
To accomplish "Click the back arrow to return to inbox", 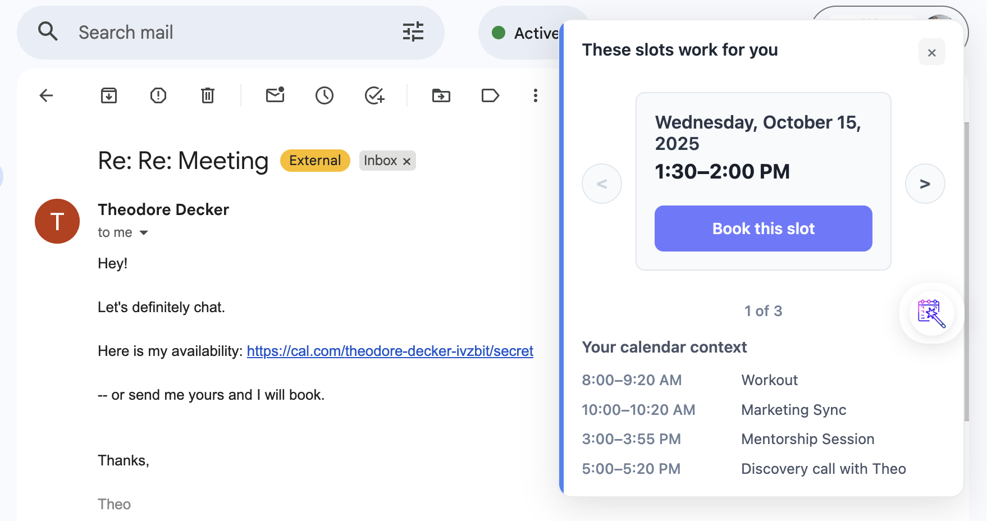I will (x=47, y=95).
